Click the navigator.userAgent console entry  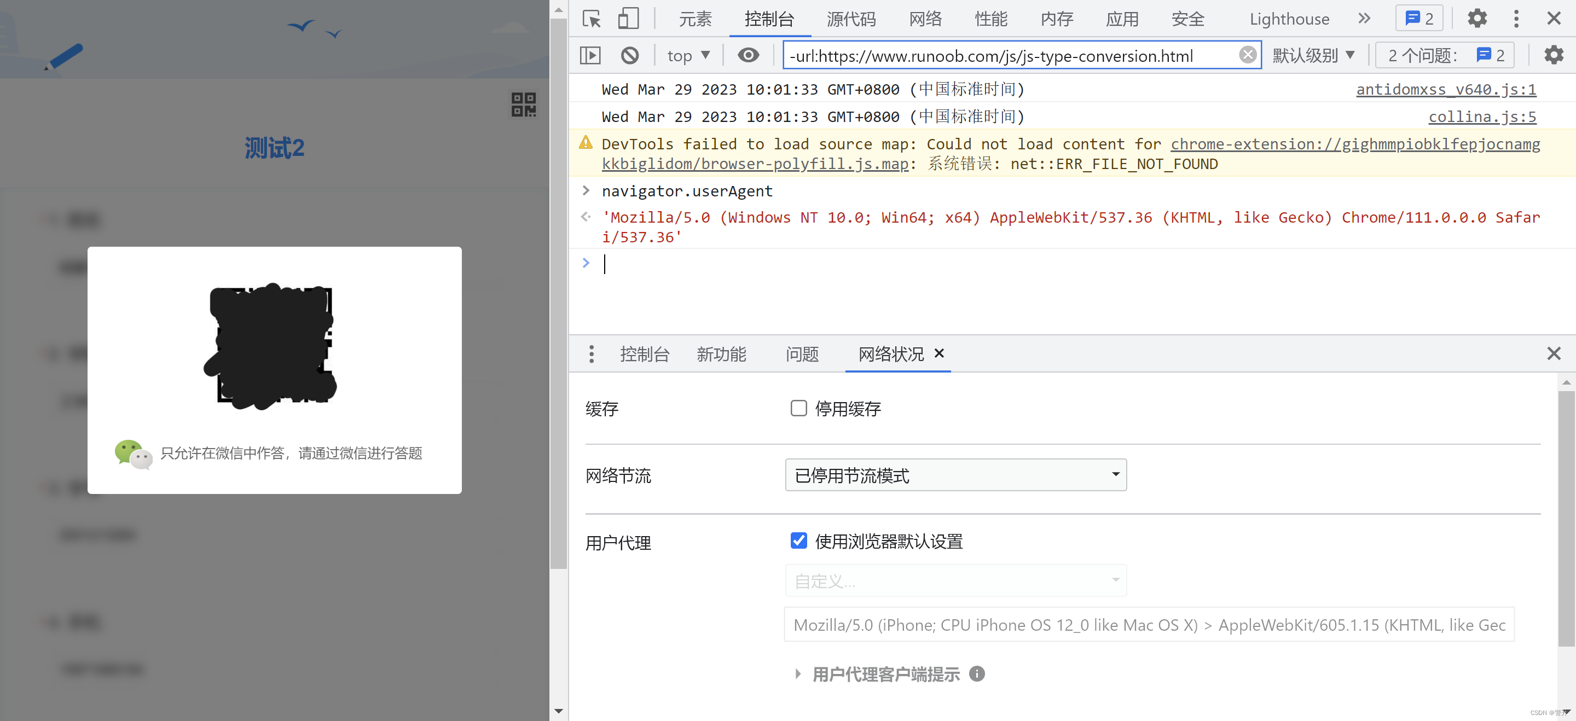point(687,191)
